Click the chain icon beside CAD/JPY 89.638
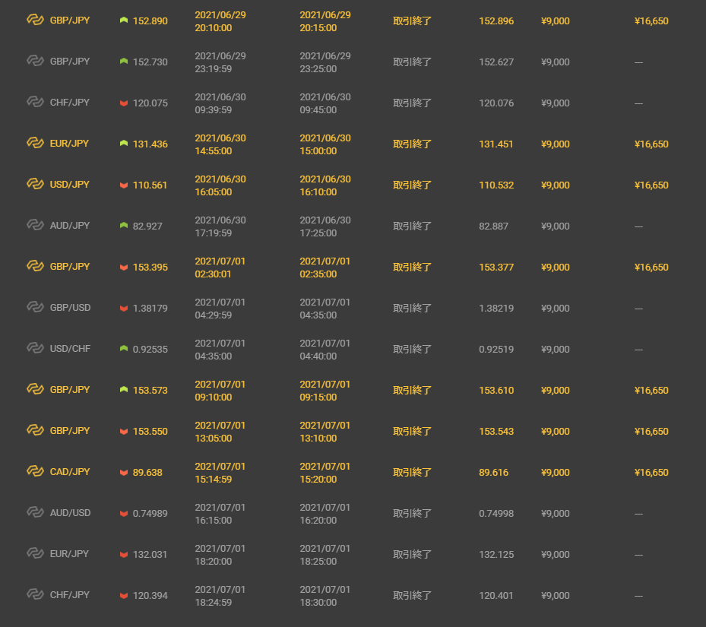The height and width of the screenshot is (627, 706). click(35, 472)
